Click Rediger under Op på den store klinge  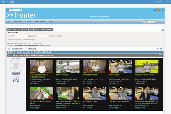click(142, 83)
